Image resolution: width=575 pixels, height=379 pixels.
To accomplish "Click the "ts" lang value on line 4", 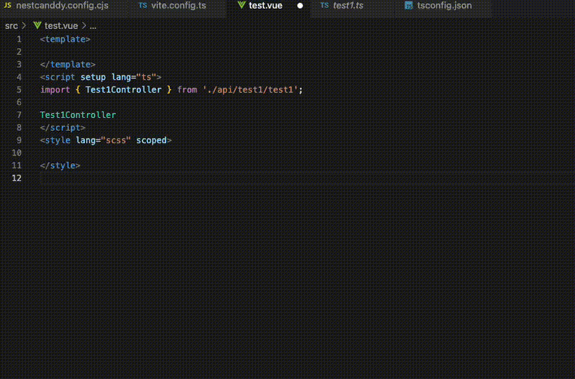I will (x=147, y=77).
